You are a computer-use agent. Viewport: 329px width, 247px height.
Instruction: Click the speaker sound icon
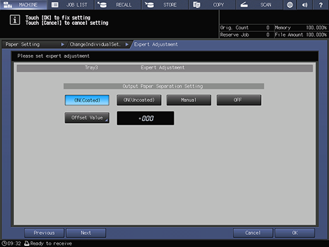coord(305,4)
